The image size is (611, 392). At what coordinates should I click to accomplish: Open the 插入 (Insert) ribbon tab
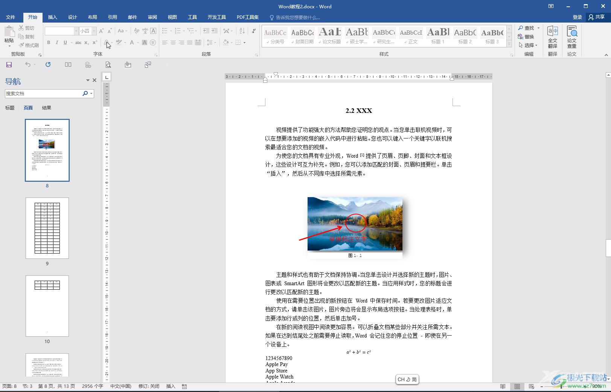[x=53, y=17]
